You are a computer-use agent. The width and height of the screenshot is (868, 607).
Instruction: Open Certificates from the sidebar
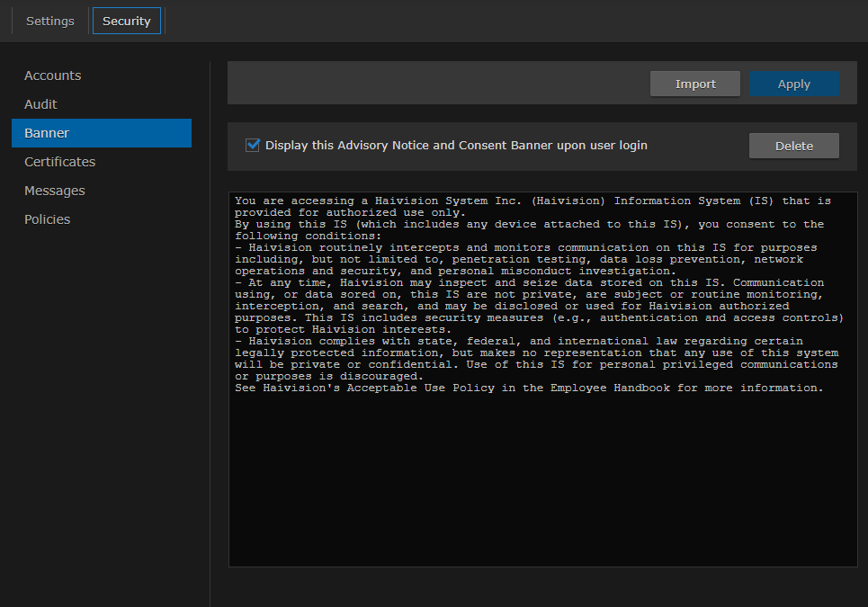point(59,162)
